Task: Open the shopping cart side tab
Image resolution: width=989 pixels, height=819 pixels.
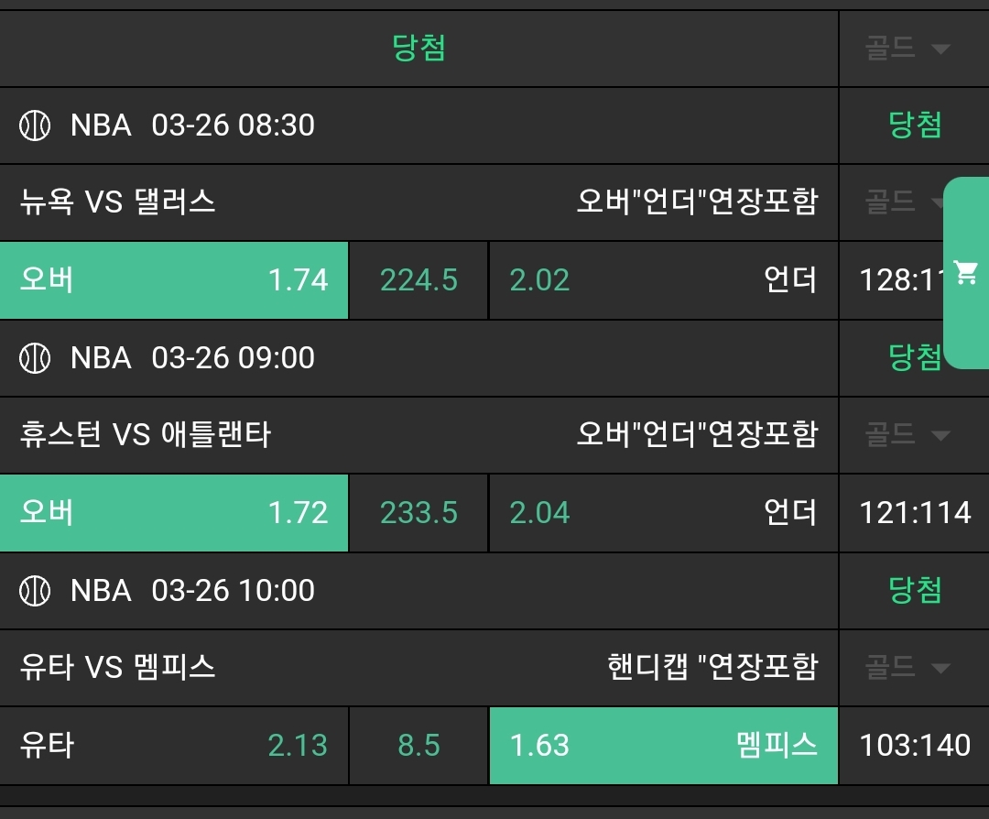Action: tap(965, 272)
